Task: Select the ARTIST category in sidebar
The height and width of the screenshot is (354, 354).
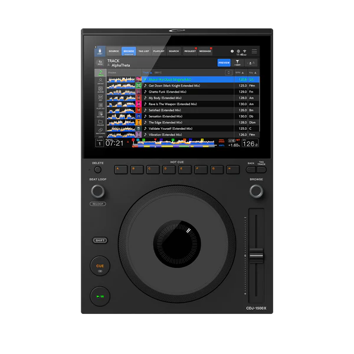Action: tap(100, 81)
